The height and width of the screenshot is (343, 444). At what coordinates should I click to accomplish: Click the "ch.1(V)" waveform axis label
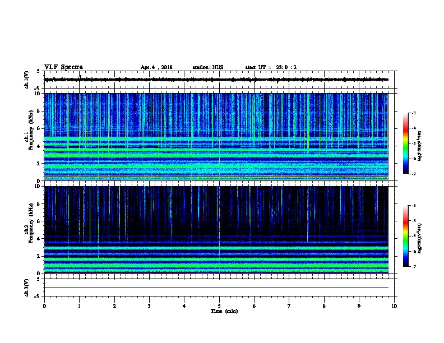26,80
